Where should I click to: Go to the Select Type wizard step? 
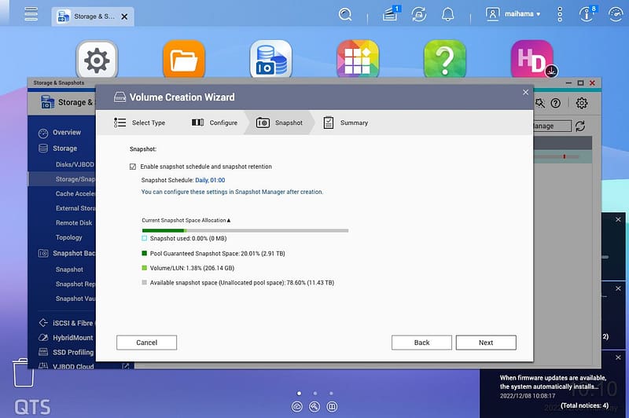pyautogui.click(x=140, y=123)
